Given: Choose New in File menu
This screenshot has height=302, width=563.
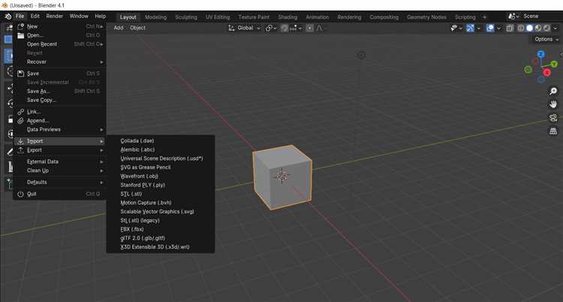Looking at the screenshot, I should pyautogui.click(x=59, y=26).
